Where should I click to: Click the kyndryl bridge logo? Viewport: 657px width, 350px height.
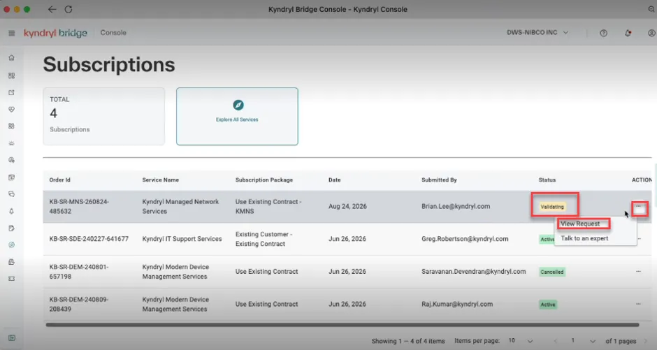click(55, 33)
